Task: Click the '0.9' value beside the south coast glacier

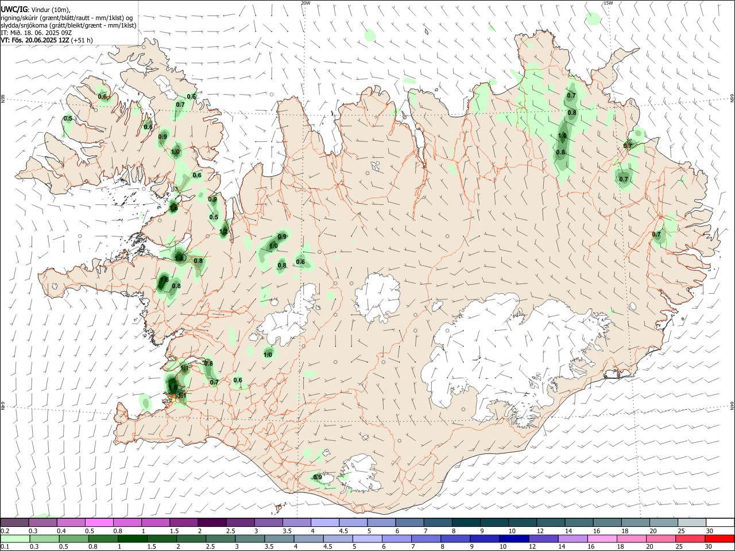Action: 318,477
